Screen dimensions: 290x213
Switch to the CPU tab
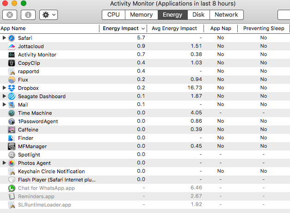[114, 15]
